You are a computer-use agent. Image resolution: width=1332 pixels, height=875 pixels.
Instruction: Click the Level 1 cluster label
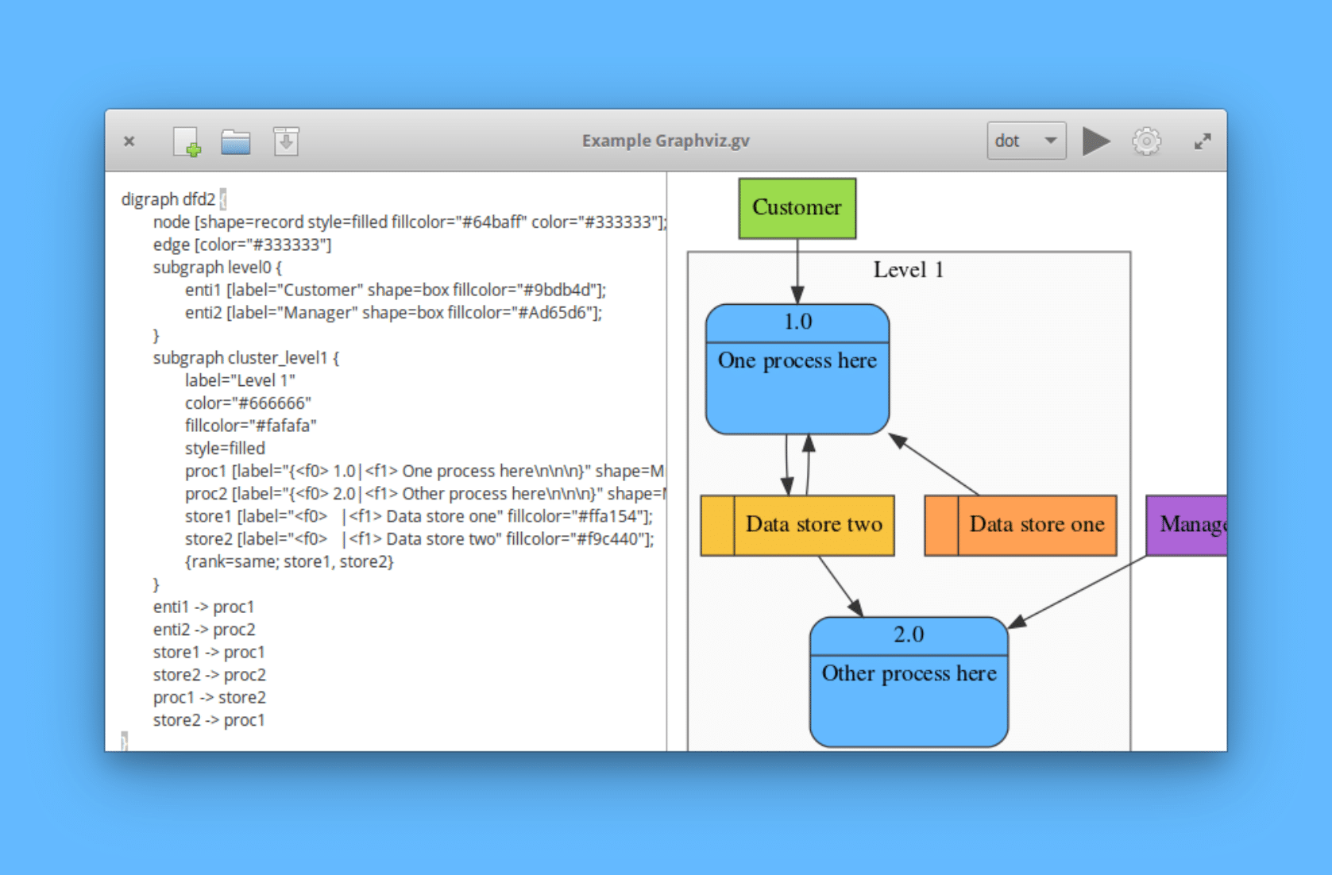click(x=909, y=270)
